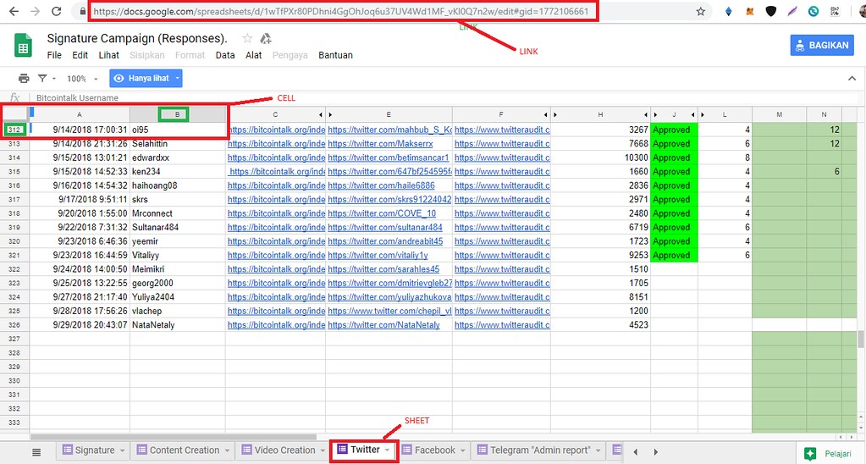Open twitter.com/sultanar484 link
Viewport: 866px width, 464px height.
[x=385, y=227]
